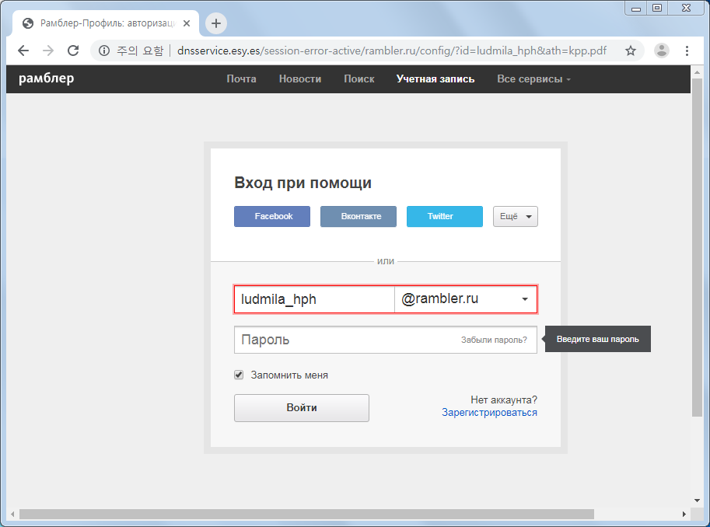Screen dimensions: 710x527
Task: Maximize the browser window
Action: pyautogui.click(x=657, y=8)
